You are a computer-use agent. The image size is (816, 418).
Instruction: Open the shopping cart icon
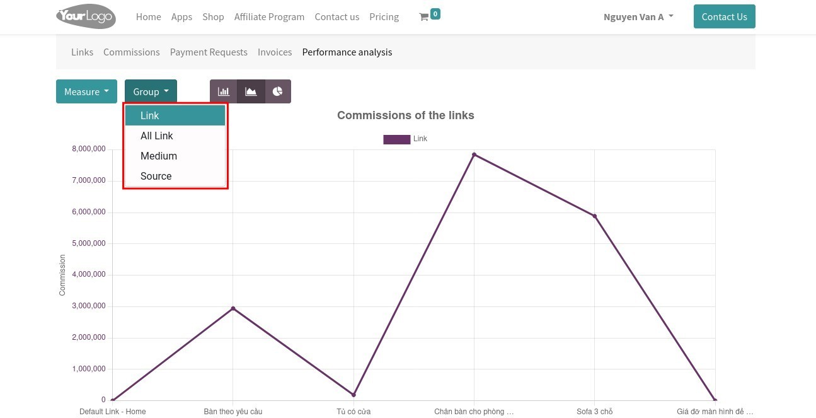tap(423, 17)
